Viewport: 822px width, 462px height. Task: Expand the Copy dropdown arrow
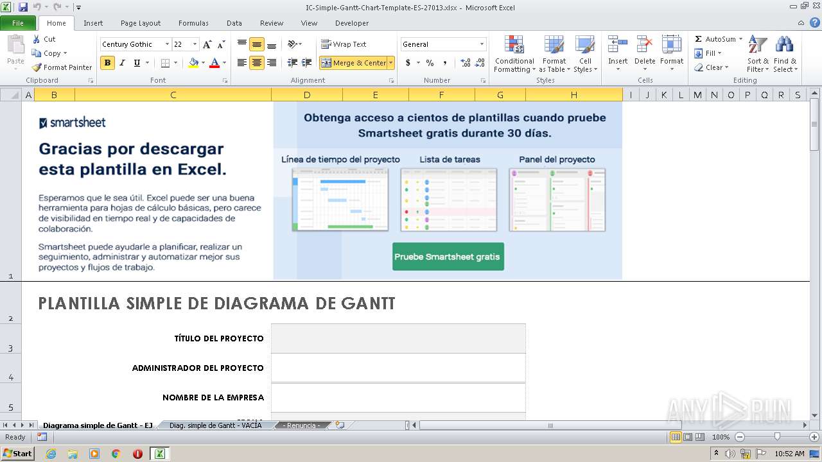click(x=65, y=53)
